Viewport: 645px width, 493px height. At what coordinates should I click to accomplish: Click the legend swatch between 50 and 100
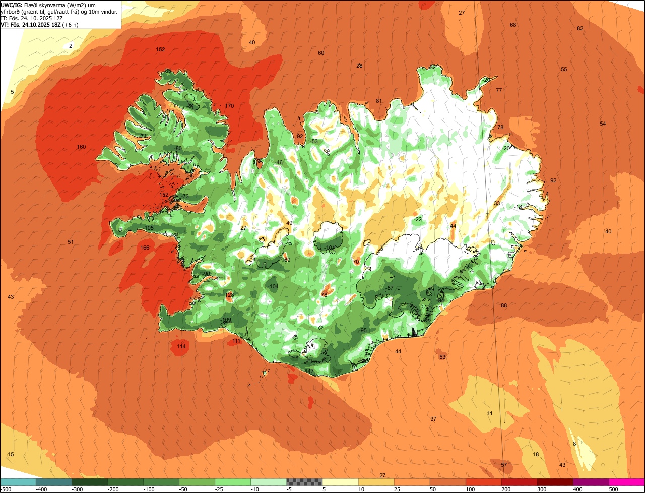point(447,482)
